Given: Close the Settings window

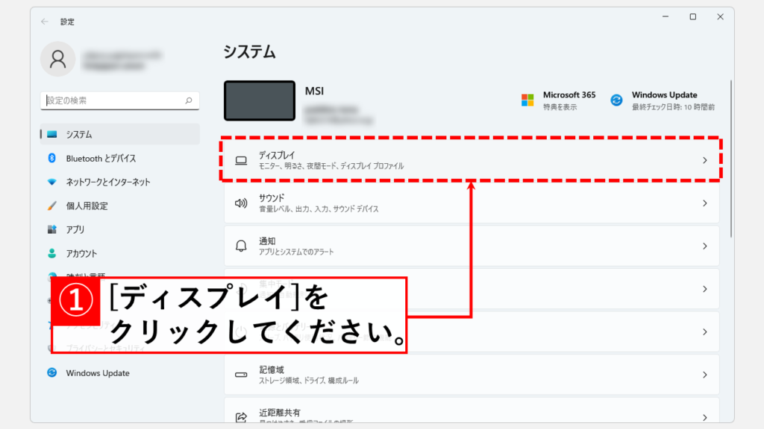Looking at the screenshot, I should pyautogui.click(x=720, y=16).
